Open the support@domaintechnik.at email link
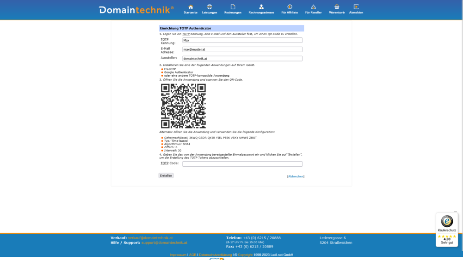Screen dimensions: 463x260 (164, 242)
